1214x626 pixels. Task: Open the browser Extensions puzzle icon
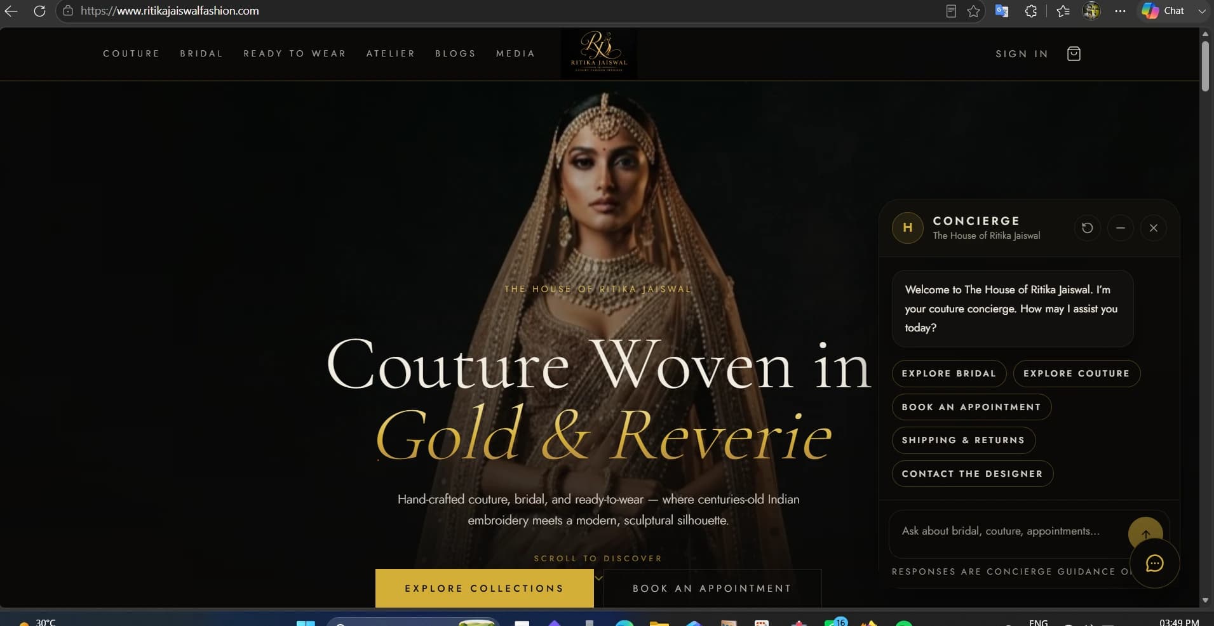pos(1031,11)
